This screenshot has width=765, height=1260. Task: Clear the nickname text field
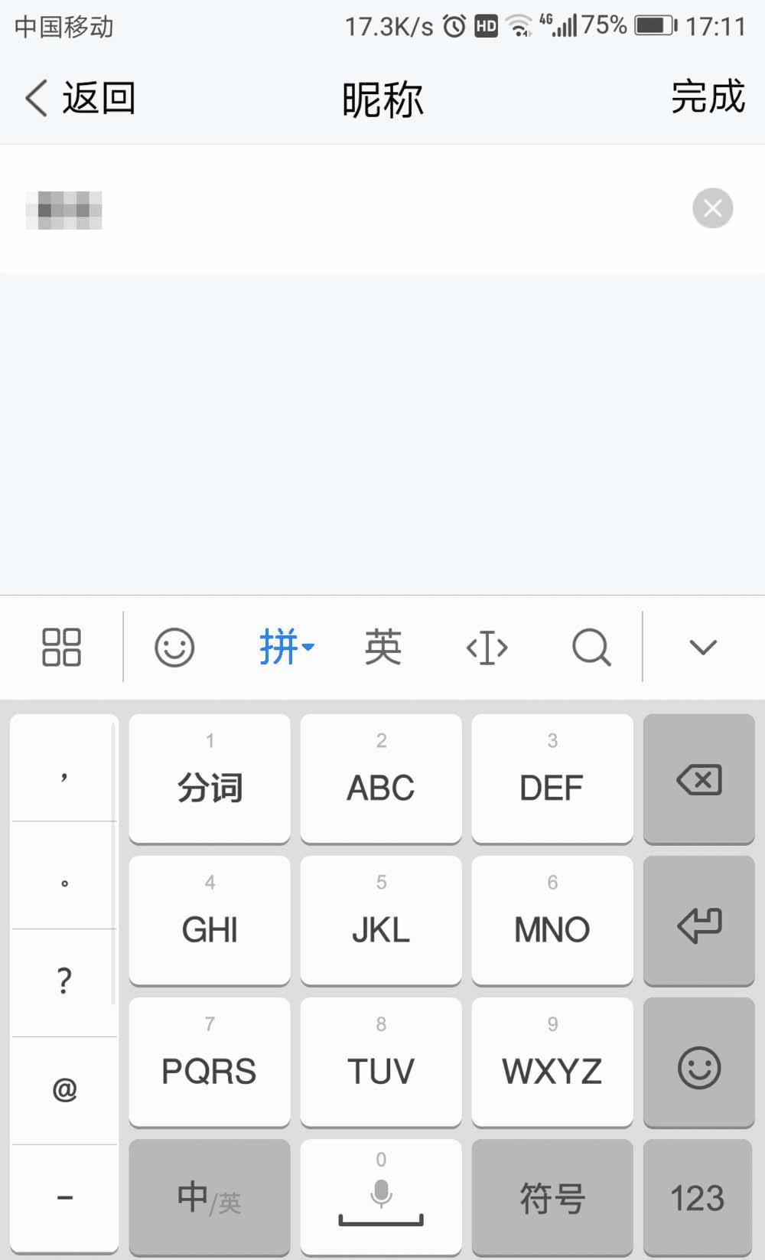click(x=712, y=208)
